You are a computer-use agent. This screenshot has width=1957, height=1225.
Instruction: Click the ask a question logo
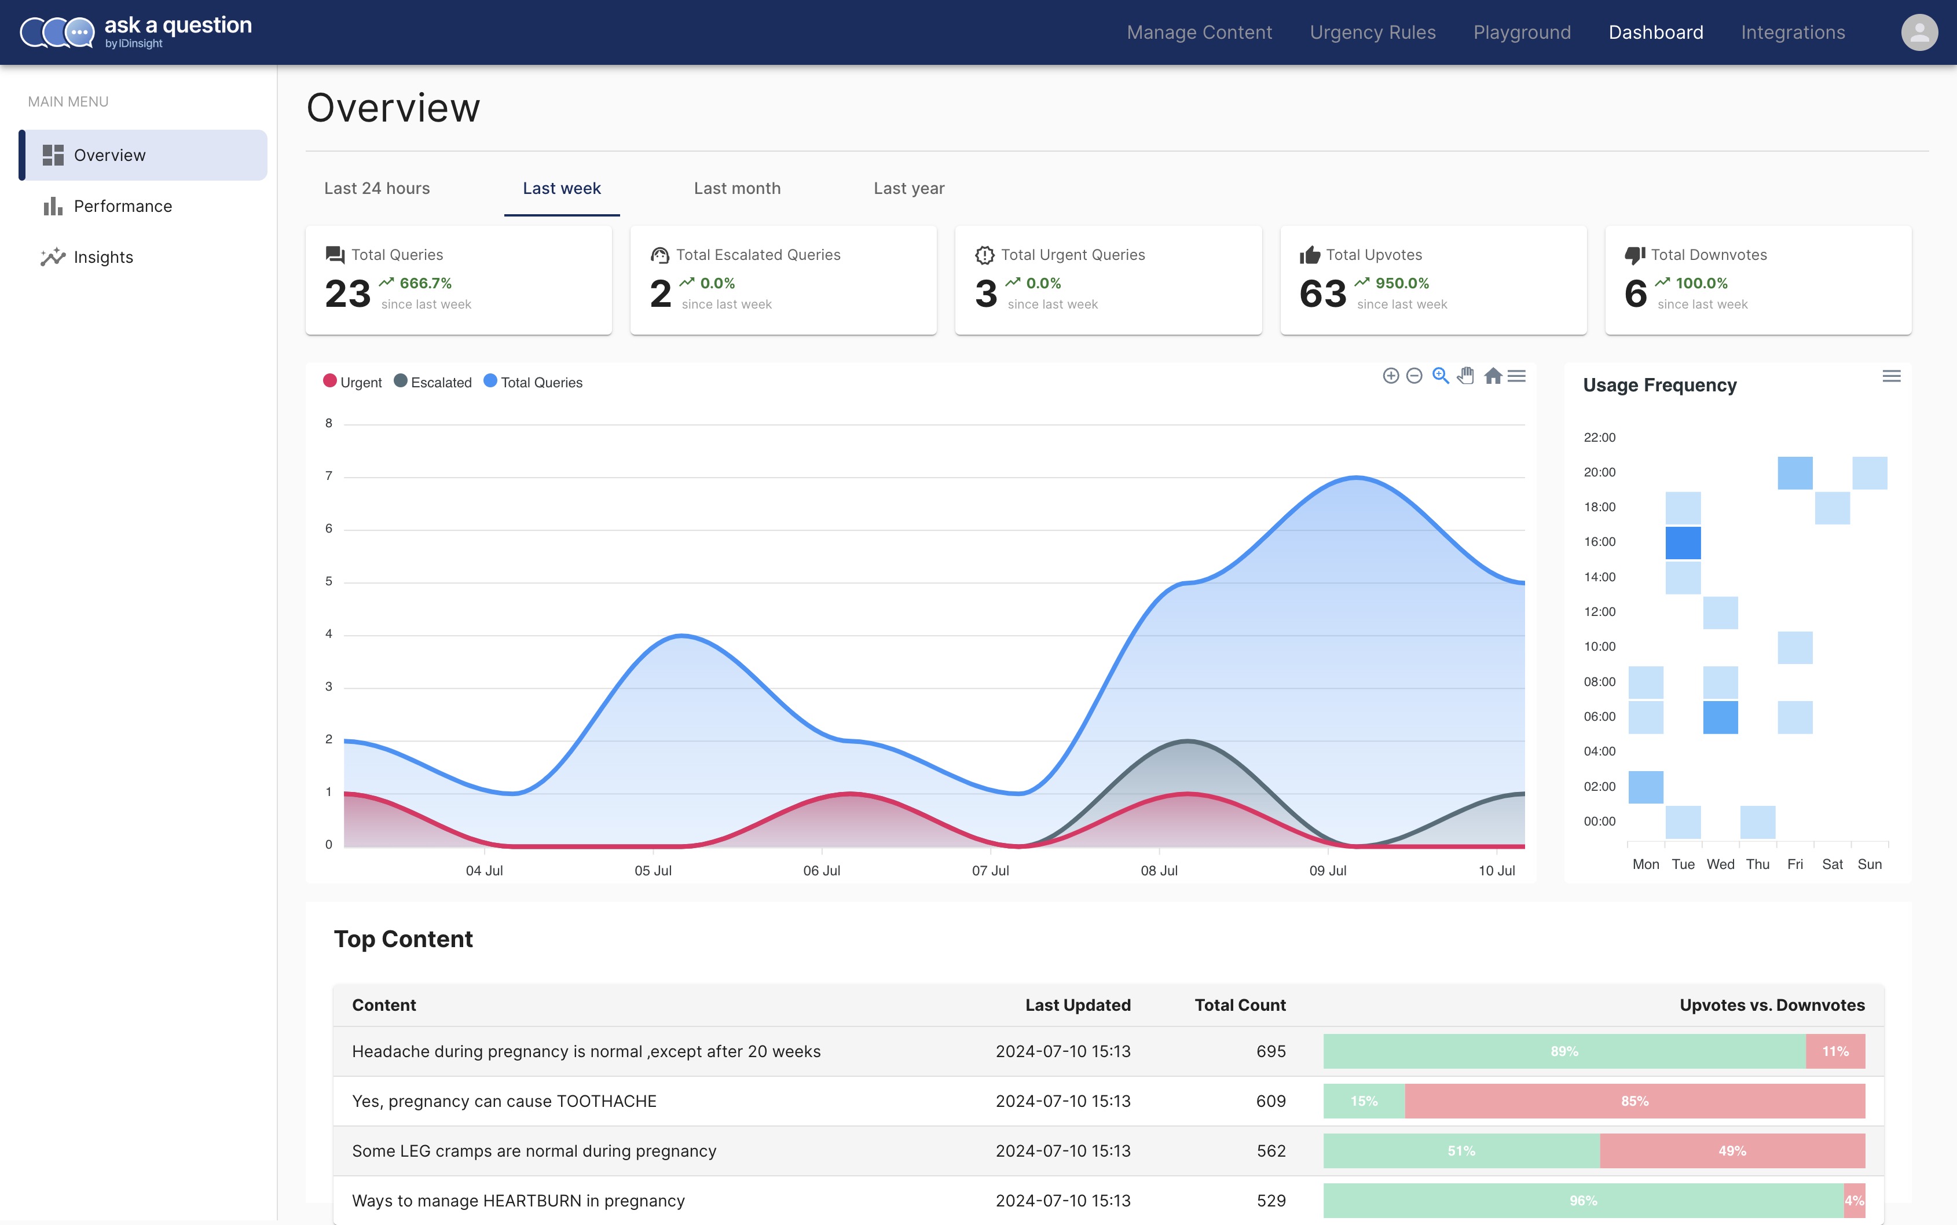click(136, 32)
